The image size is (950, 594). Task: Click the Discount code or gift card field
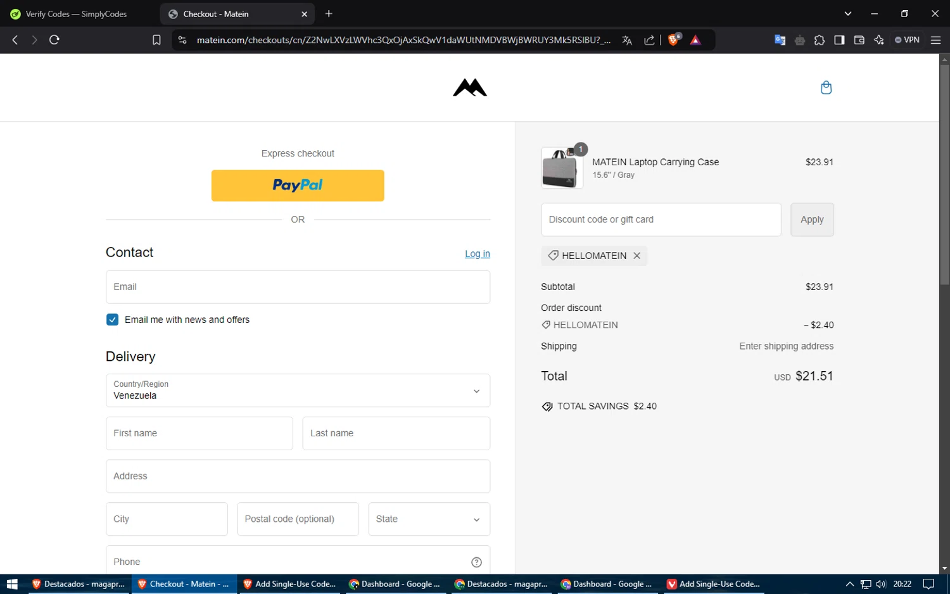coord(661,220)
